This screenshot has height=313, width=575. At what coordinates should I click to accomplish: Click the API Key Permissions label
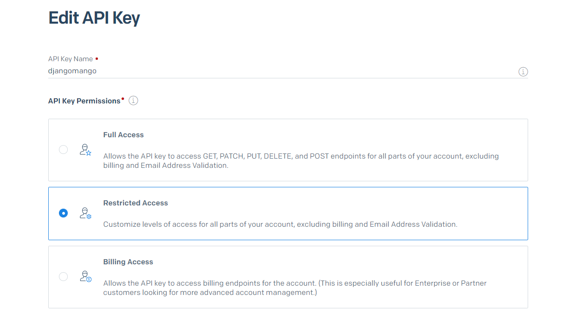[84, 101]
